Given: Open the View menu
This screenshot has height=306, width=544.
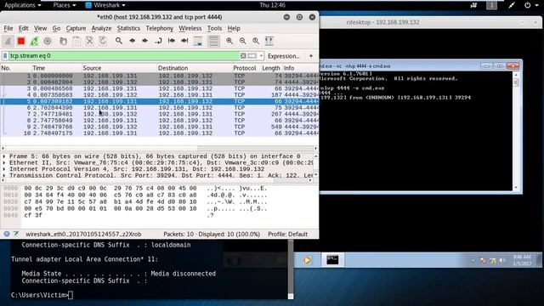Looking at the screenshot, I should (40, 28).
